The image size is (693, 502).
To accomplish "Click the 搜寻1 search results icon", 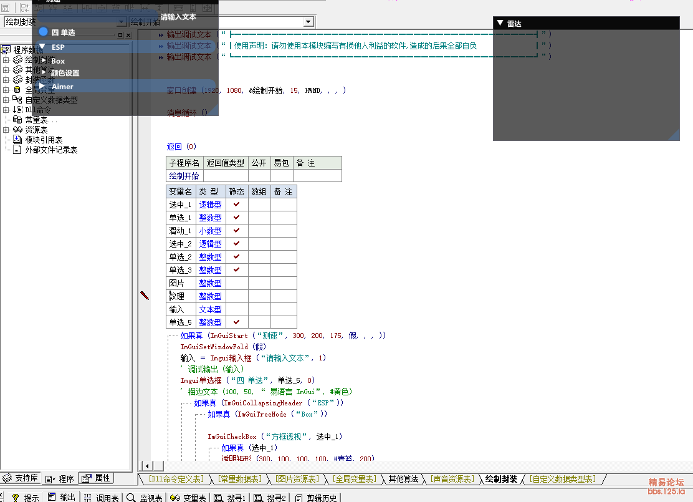I will (x=218, y=498).
